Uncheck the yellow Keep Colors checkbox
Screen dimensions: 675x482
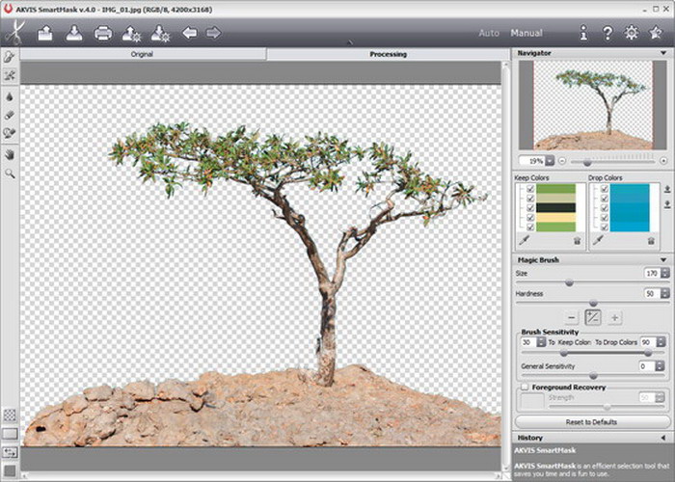point(530,218)
